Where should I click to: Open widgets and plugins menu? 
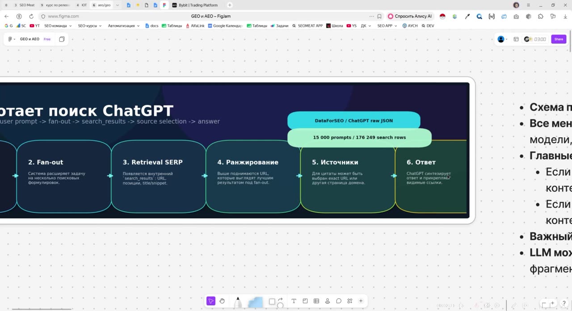coord(350,301)
